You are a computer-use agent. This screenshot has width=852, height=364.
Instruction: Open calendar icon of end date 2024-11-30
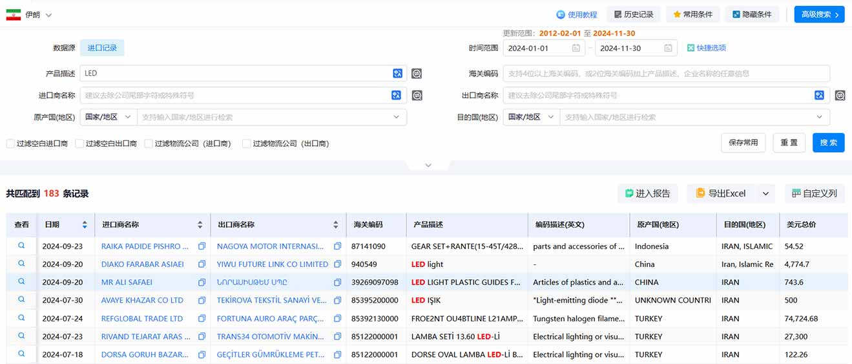(x=668, y=48)
